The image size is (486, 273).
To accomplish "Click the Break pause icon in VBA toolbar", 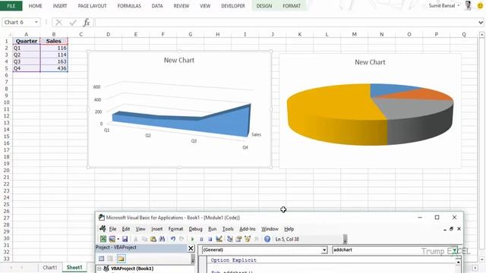I will tap(201, 239).
